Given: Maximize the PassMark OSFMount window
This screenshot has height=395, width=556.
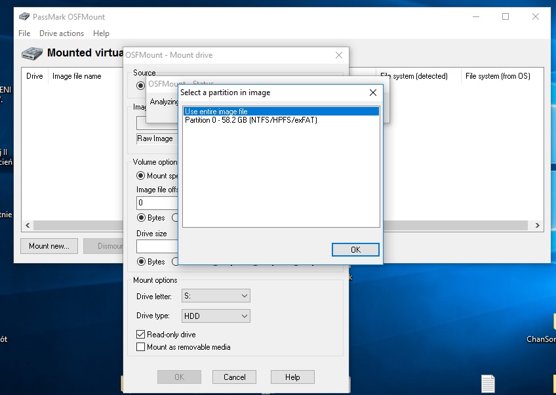Looking at the screenshot, I should [x=506, y=16].
